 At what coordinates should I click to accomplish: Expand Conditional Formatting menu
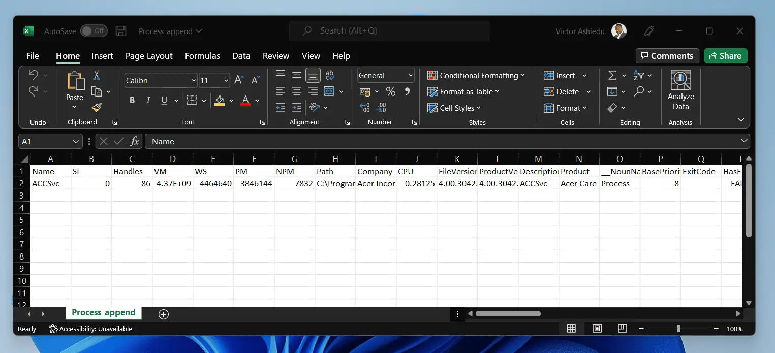[x=476, y=75]
